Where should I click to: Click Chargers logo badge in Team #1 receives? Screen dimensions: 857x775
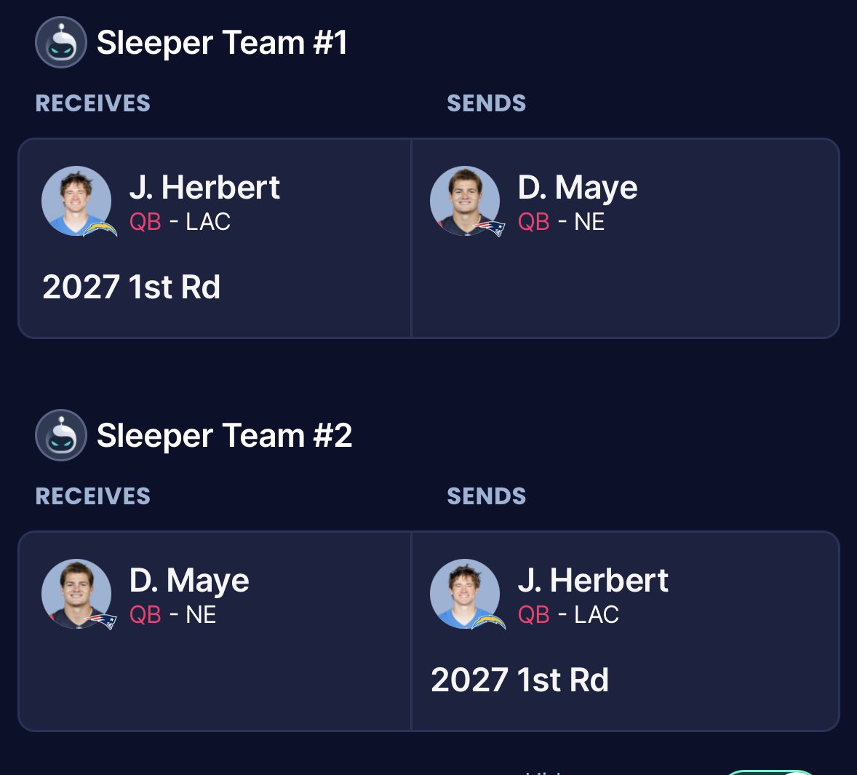[100, 229]
